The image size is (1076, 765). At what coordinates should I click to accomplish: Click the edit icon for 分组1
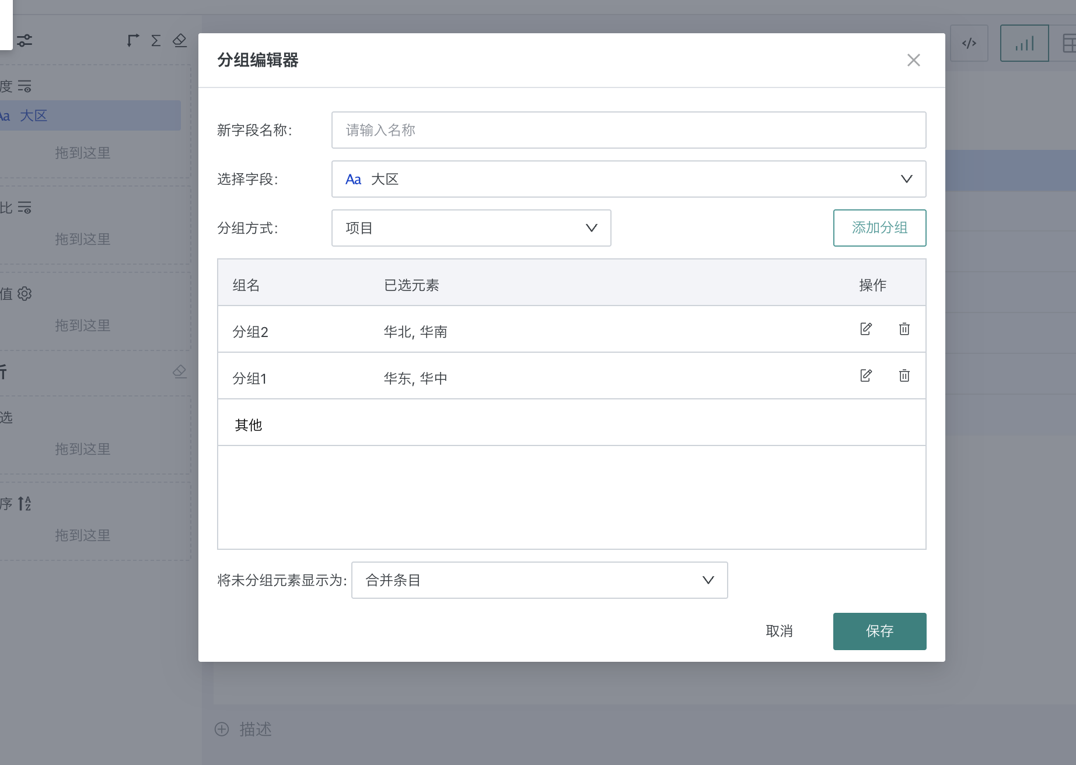(866, 376)
